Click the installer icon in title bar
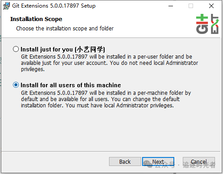The height and width of the screenshot is (174, 223). tap(6, 6)
